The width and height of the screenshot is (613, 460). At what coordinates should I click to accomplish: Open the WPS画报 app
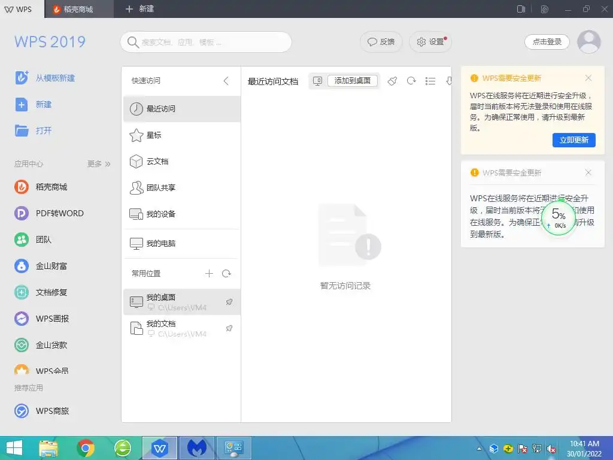point(41,319)
